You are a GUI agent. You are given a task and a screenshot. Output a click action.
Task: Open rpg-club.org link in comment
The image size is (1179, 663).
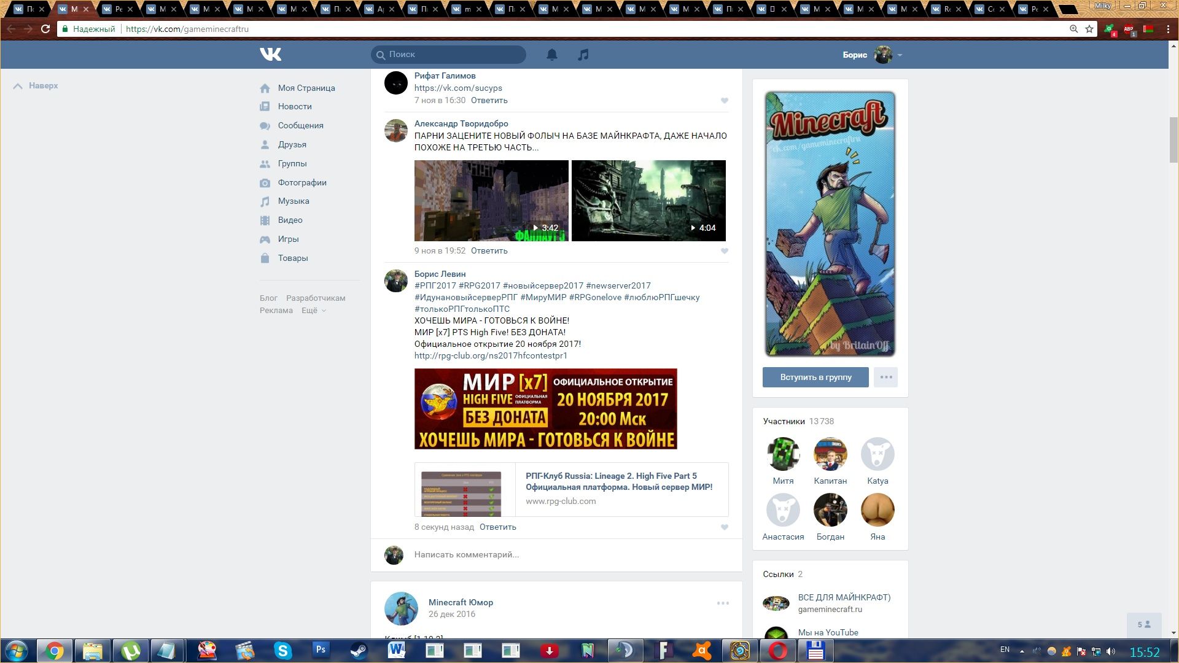tap(491, 355)
